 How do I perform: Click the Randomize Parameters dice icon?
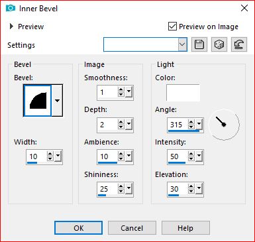[219, 44]
